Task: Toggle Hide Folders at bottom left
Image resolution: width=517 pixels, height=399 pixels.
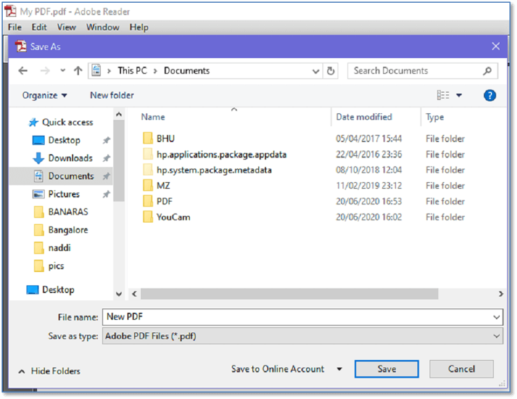Action: click(50, 371)
